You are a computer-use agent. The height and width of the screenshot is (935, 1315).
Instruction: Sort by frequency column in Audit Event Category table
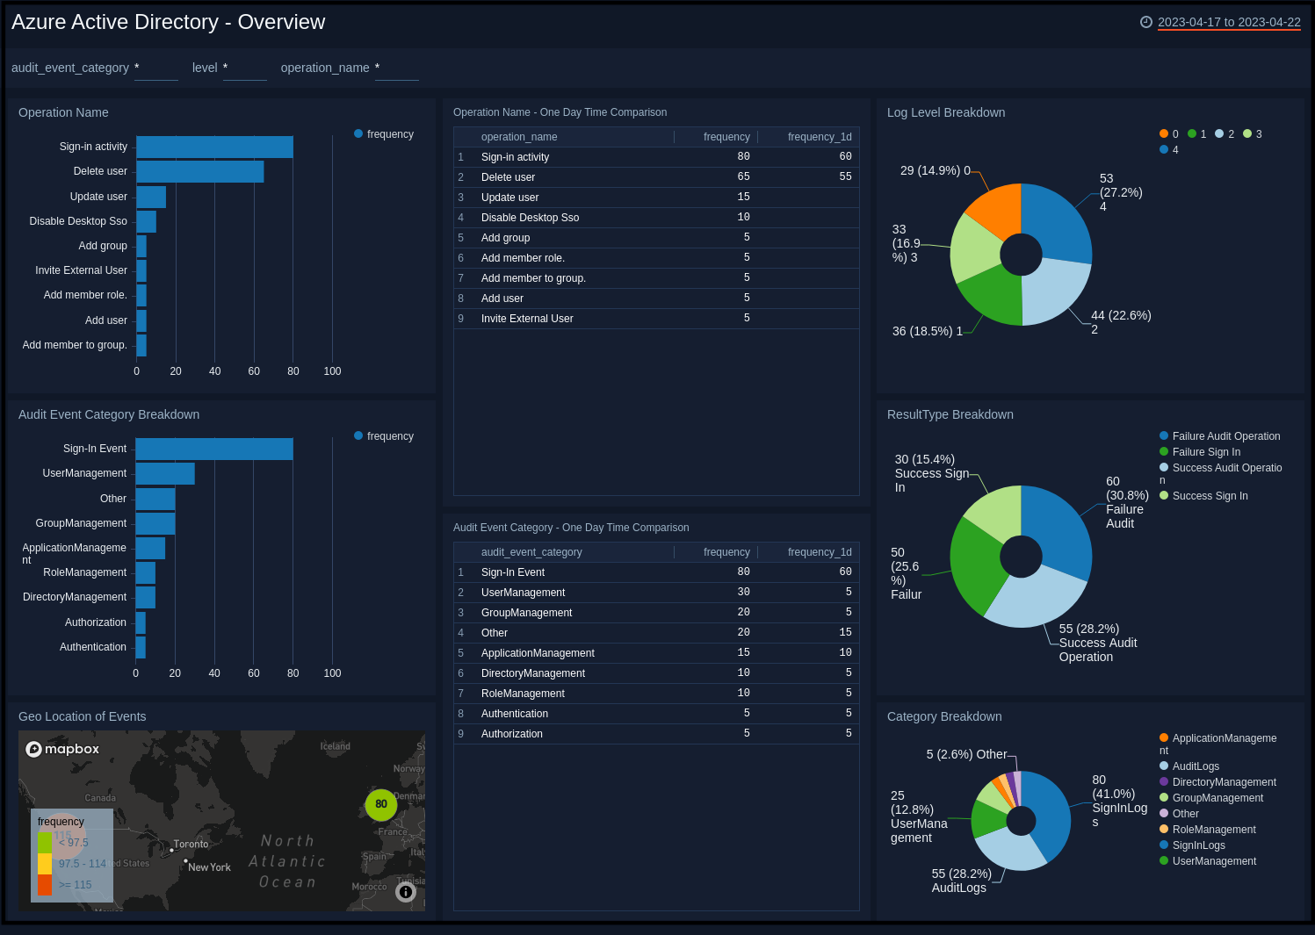coord(726,552)
